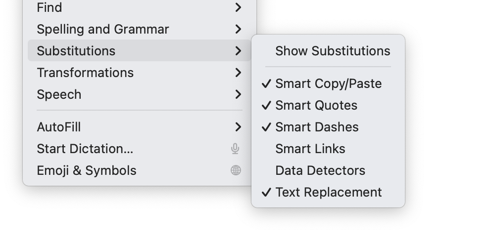The height and width of the screenshot is (244, 492).
Task: Disable Smart Quotes substitution
Action: 316,105
